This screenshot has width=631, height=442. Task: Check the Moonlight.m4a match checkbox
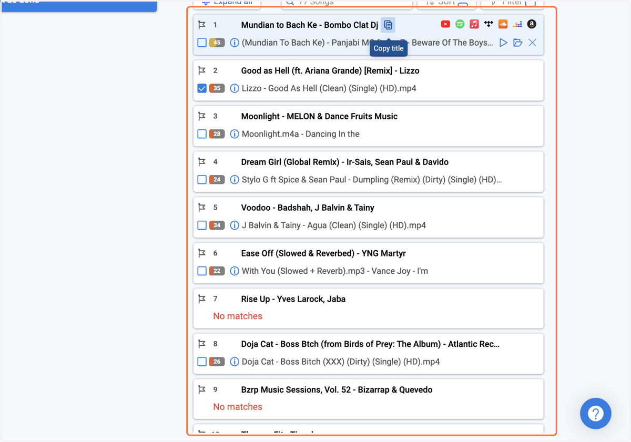coord(202,134)
